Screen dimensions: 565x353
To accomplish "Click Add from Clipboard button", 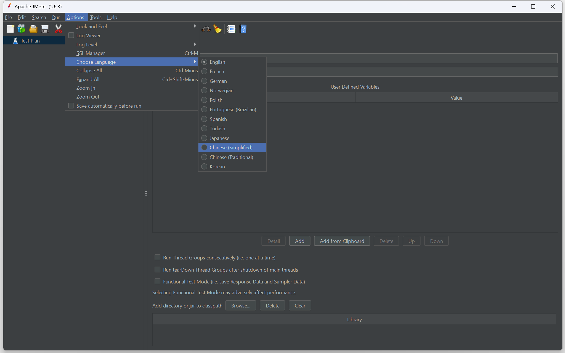I will [342, 241].
